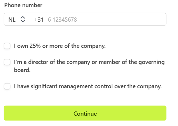This screenshot has width=178, height=126.
Task: Click the director or governing board member label
Action: pyautogui.click(x=89, y=66)
